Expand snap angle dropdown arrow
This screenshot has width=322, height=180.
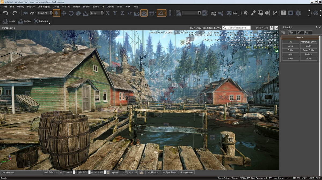coord(166,13)
